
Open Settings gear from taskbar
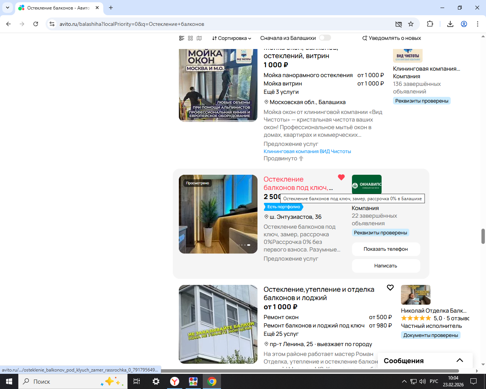pos(156,381)
